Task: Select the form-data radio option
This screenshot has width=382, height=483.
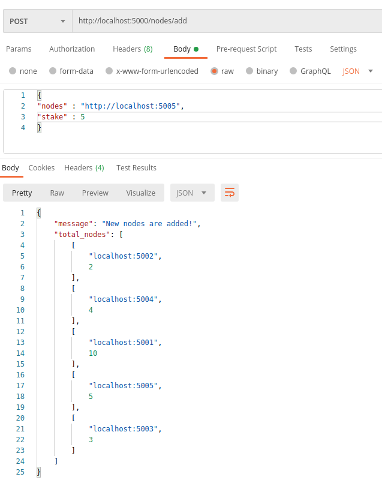Action: (x=53, y=71)
